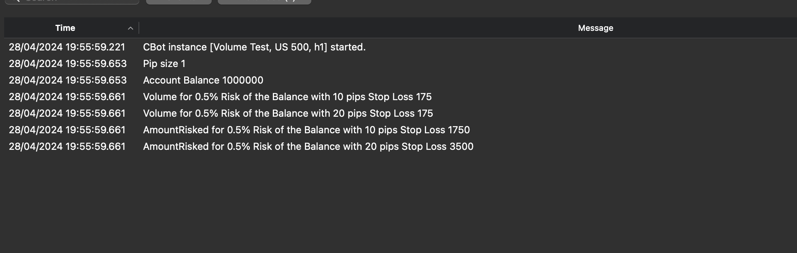Click the 19:55:59.221 timestamp cell
Viewport: 797px width, 253px height.
(67, 47)
